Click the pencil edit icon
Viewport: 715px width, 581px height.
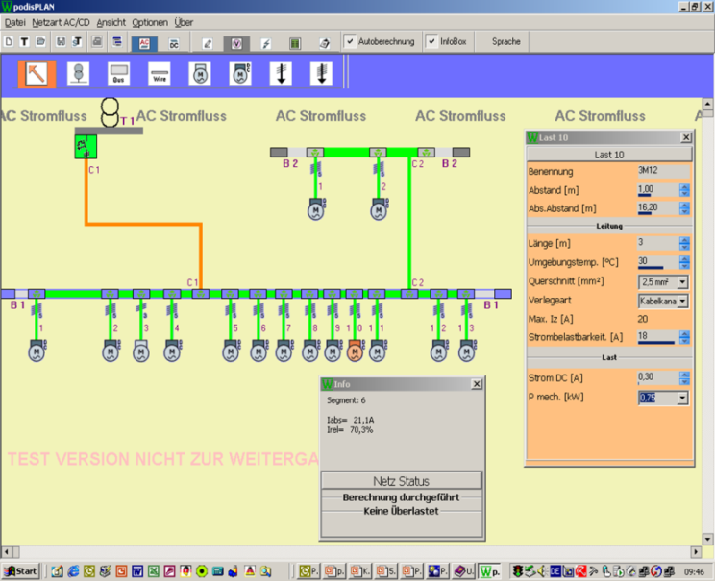208,44
